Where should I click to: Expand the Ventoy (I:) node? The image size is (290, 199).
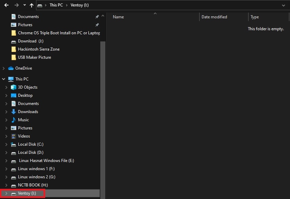tap(6, 193)
